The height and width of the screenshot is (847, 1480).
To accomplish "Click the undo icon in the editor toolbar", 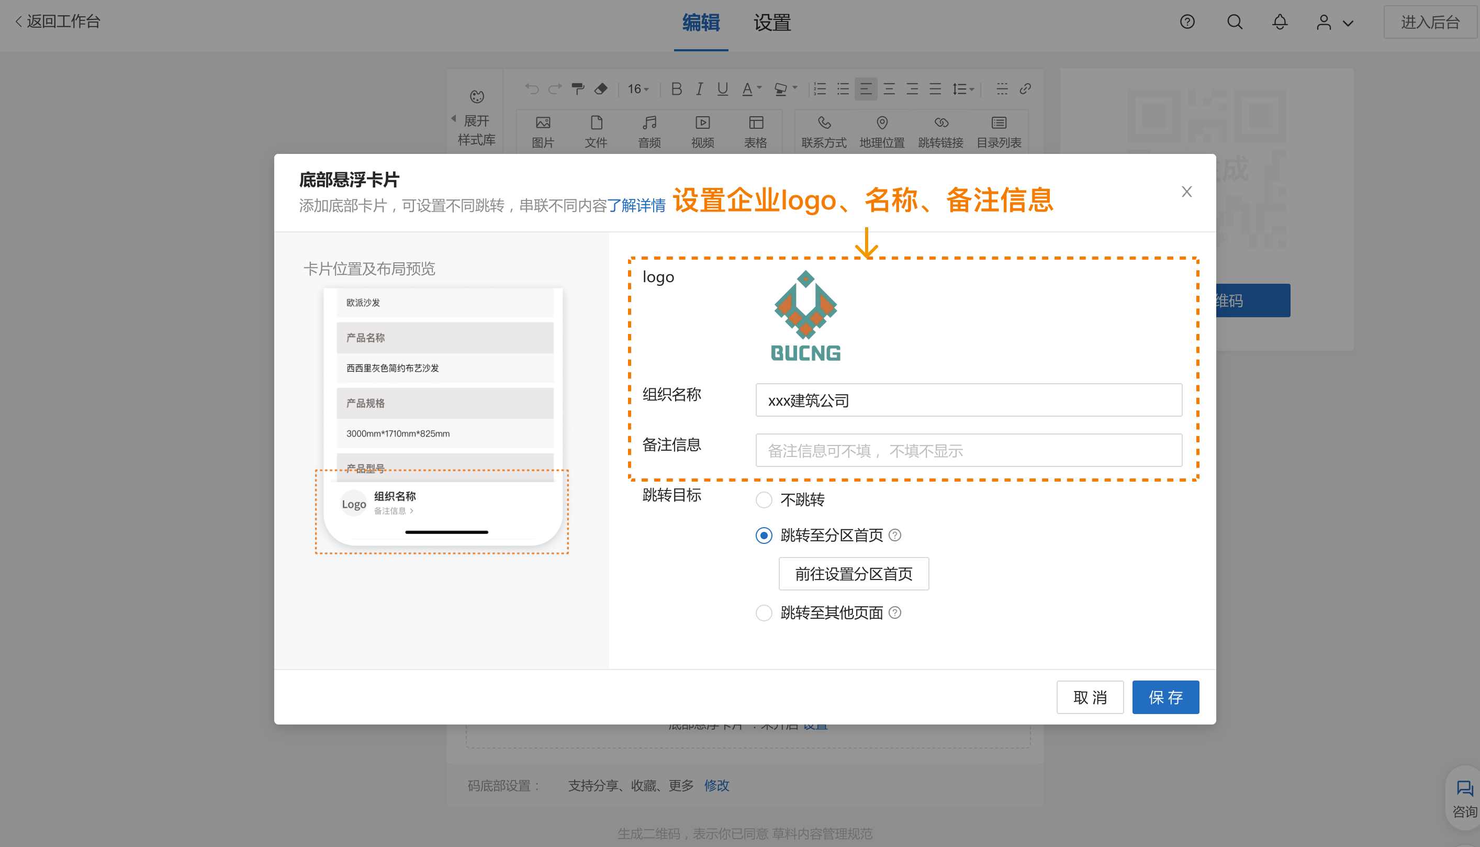I will click(x=532, y=88).
